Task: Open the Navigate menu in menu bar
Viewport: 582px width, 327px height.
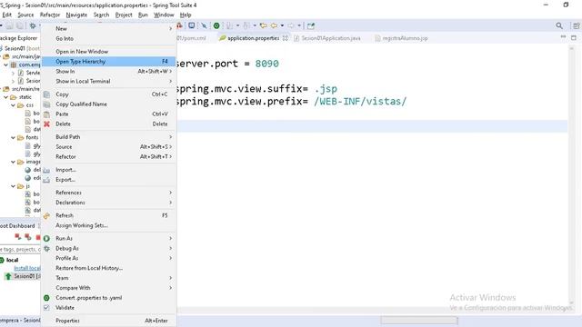Action: pos(76,15)
